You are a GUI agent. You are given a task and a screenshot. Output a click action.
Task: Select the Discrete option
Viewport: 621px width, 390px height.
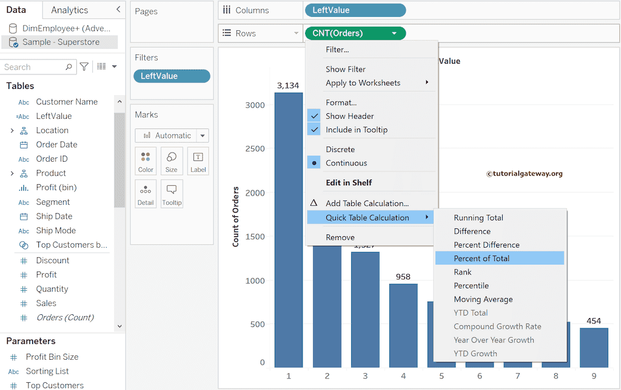pos(340,150)
